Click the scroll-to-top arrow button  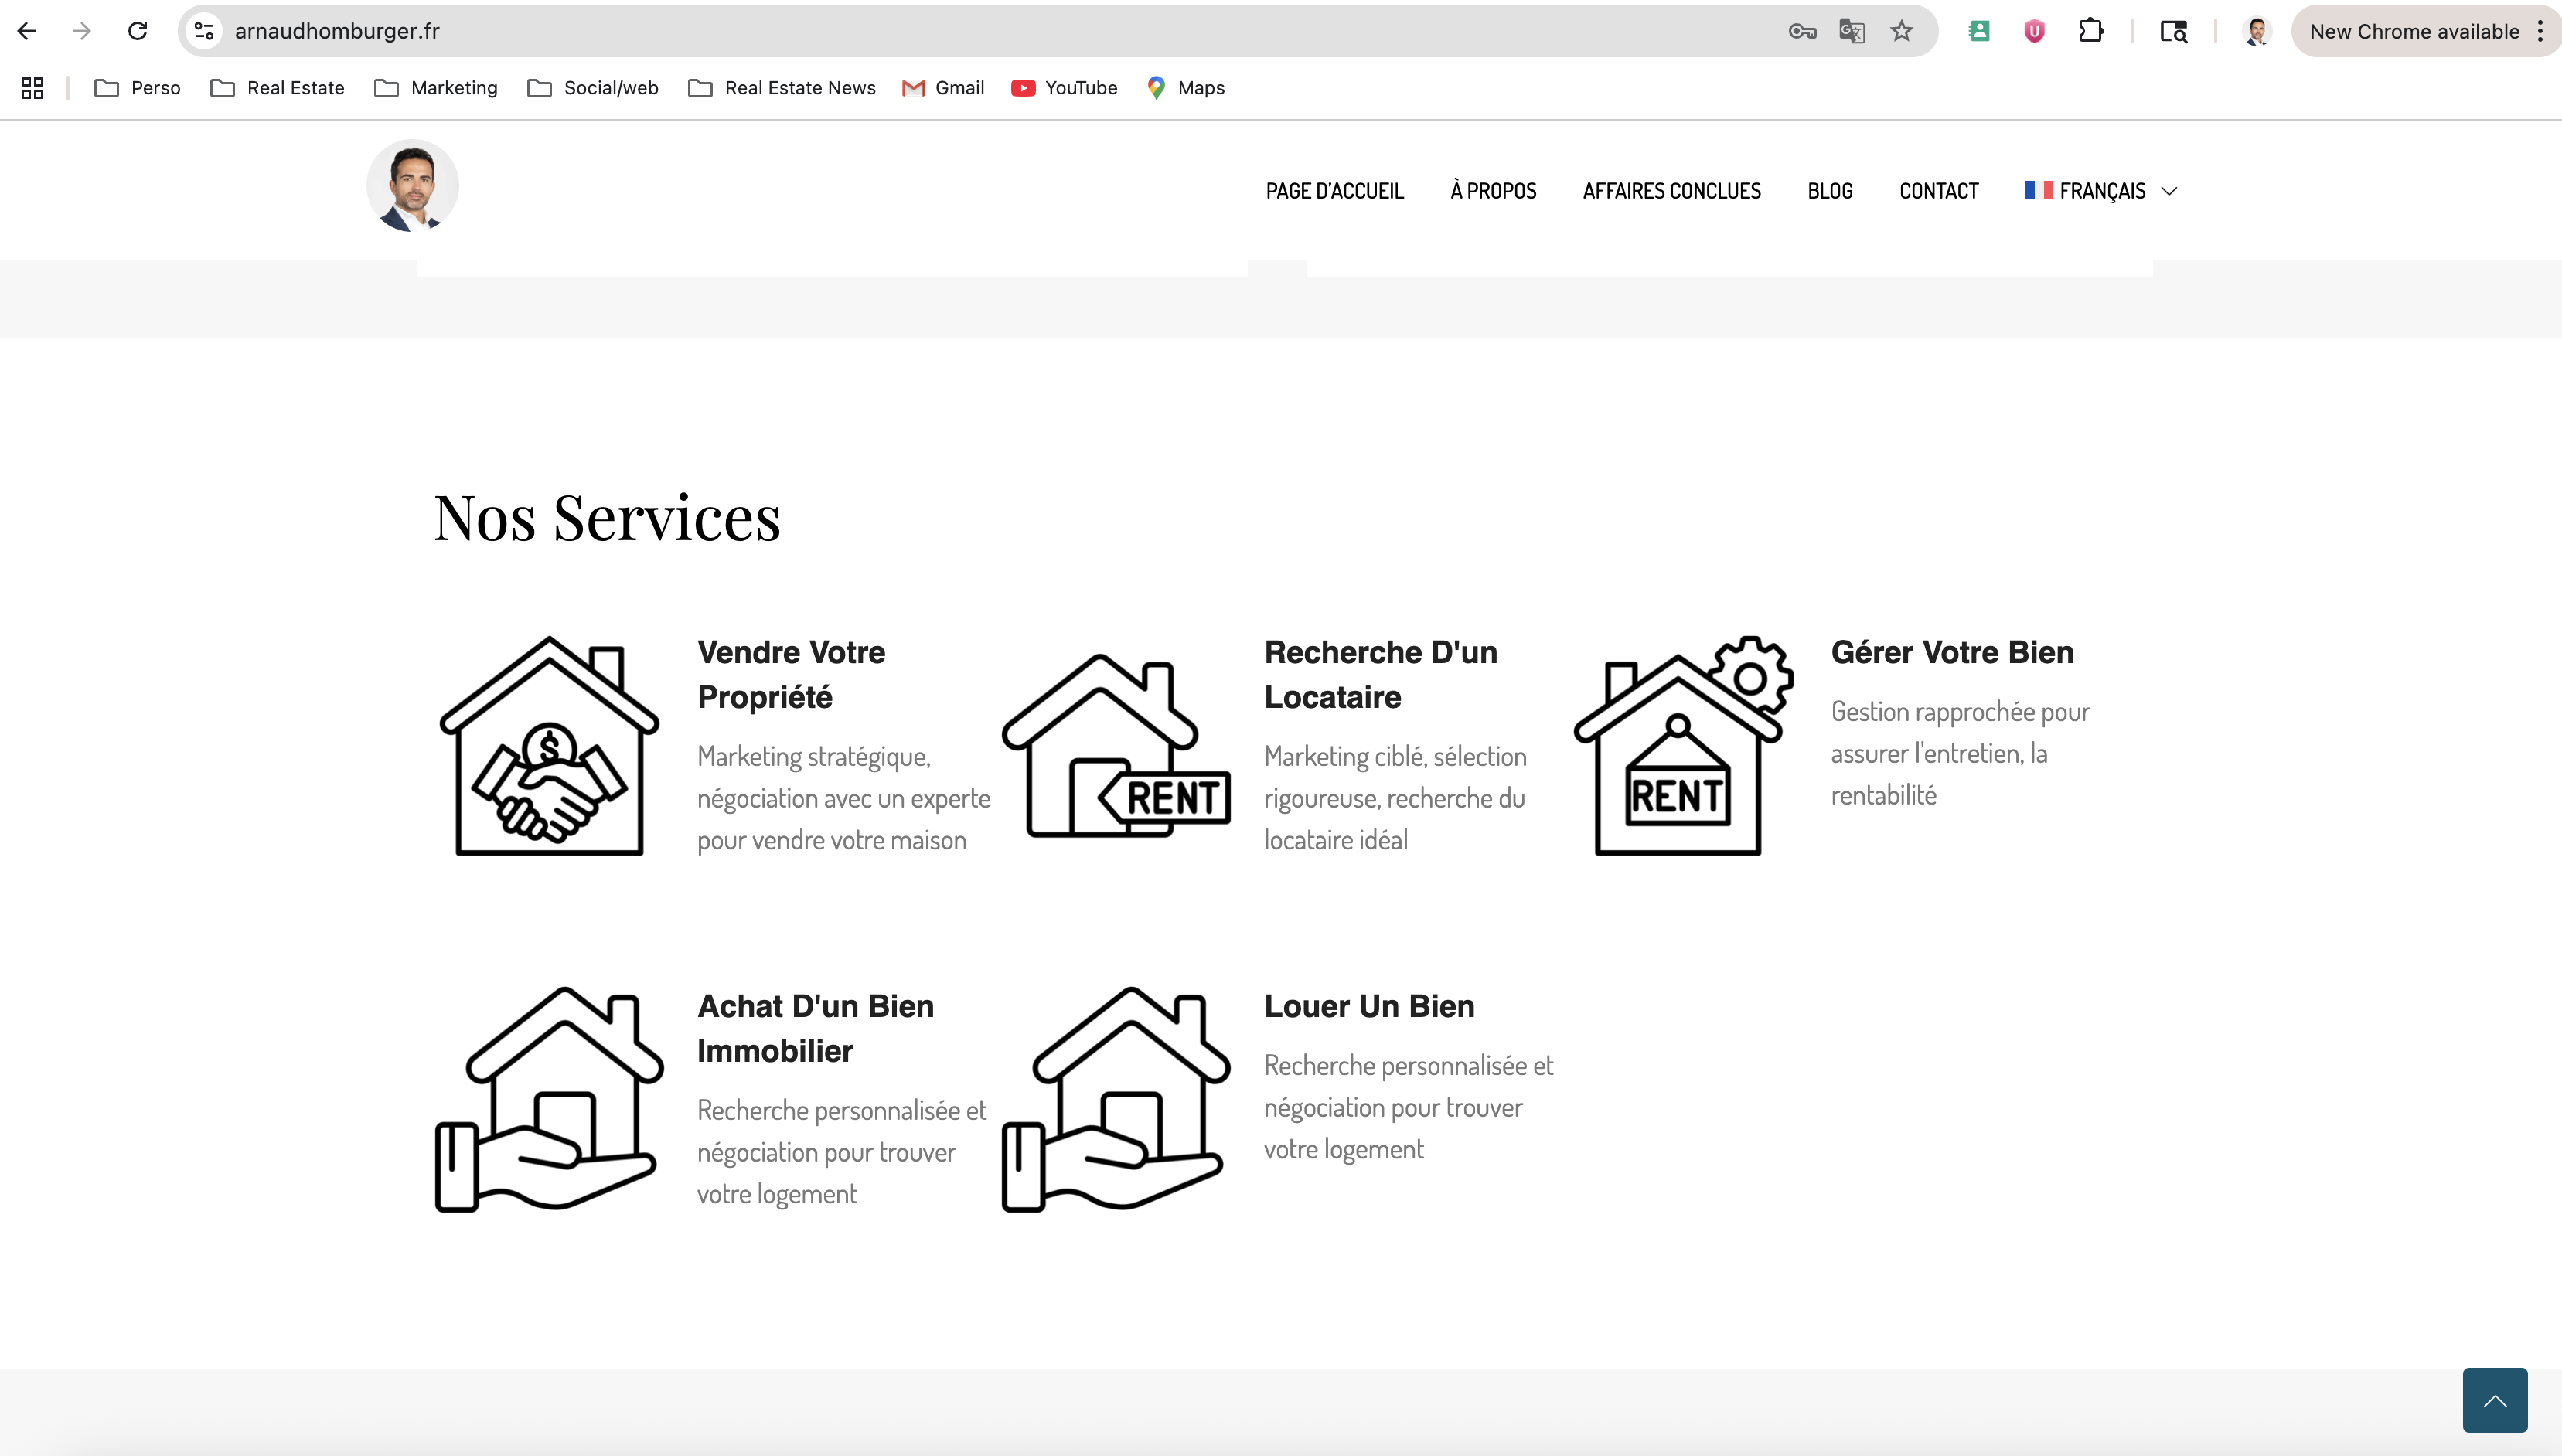coord(2494,1400)
